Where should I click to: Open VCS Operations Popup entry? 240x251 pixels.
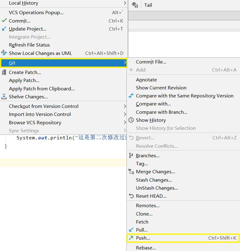(x=36, y=13)
